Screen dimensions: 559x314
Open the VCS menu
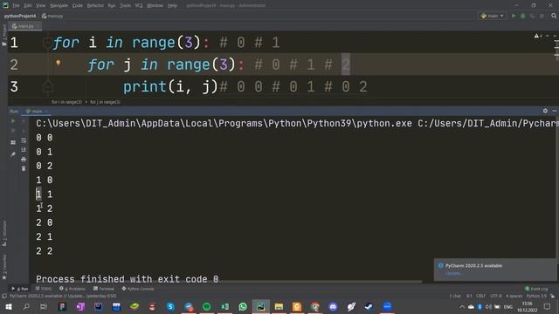pyautogui.click(x=139, y=5)
